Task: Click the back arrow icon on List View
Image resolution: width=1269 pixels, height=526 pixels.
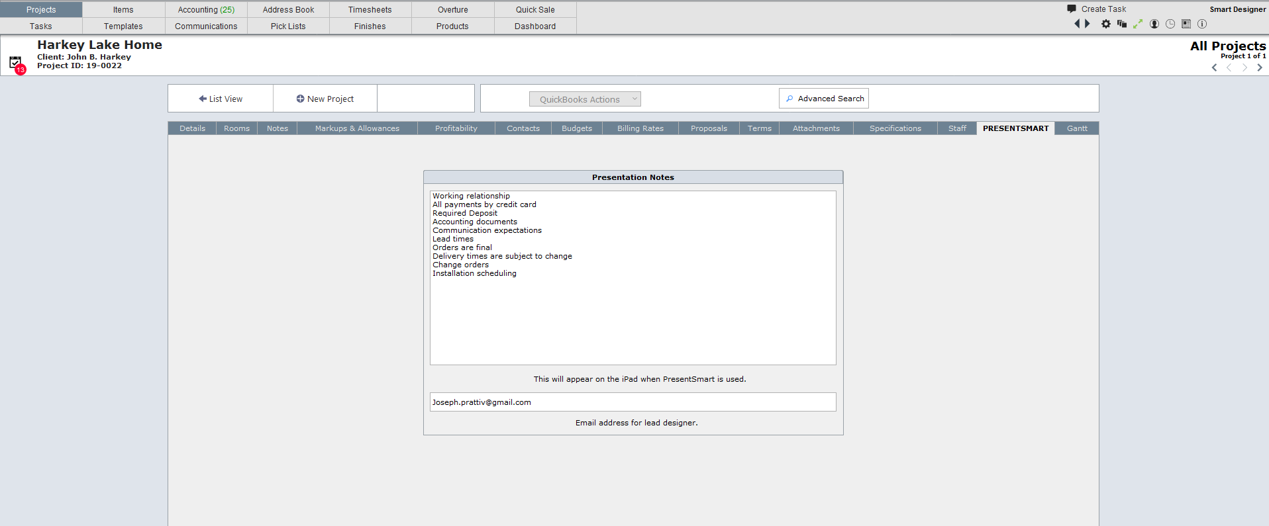Action: pos(203,99)
